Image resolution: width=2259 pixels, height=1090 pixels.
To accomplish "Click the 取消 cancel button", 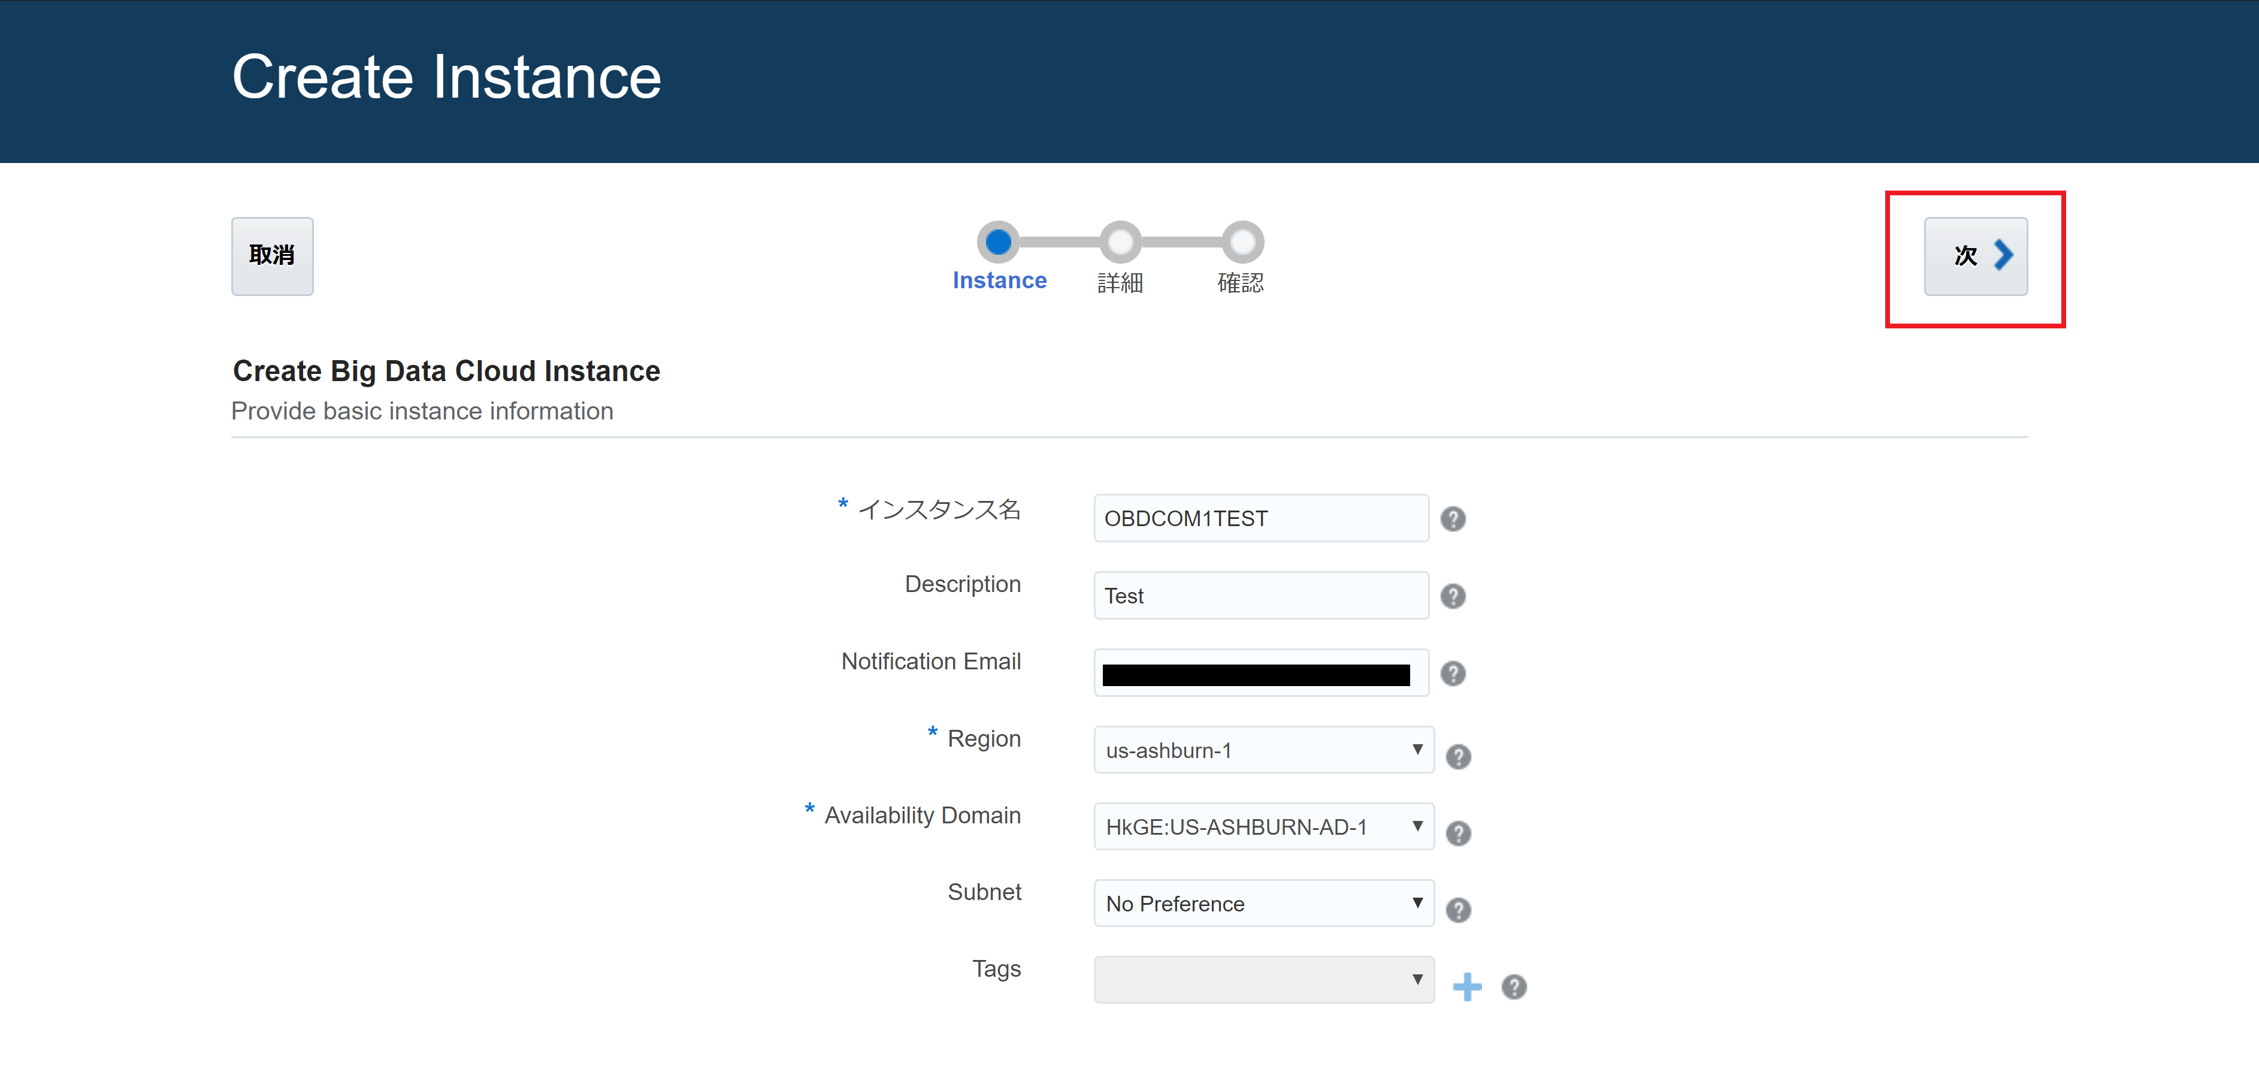I will tap(272, 256).
